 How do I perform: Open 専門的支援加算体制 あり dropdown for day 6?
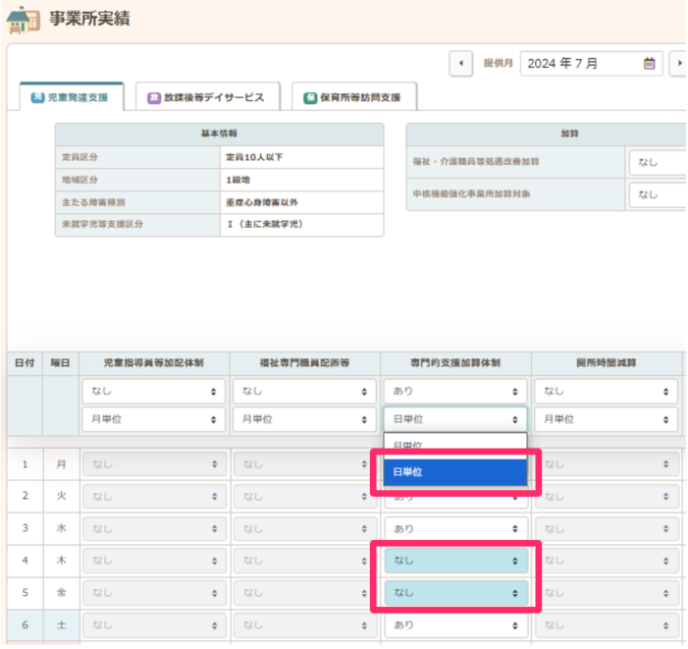click(x=454, y=624)
